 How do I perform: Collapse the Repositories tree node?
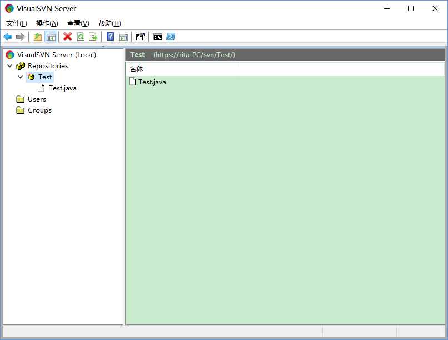pos(9,66)
